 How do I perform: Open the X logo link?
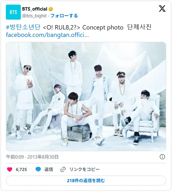click(162, 8)
